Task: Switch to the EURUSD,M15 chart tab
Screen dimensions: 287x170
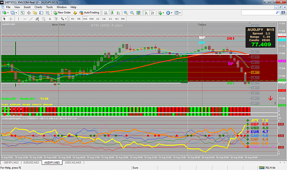Action: (31, 163)
